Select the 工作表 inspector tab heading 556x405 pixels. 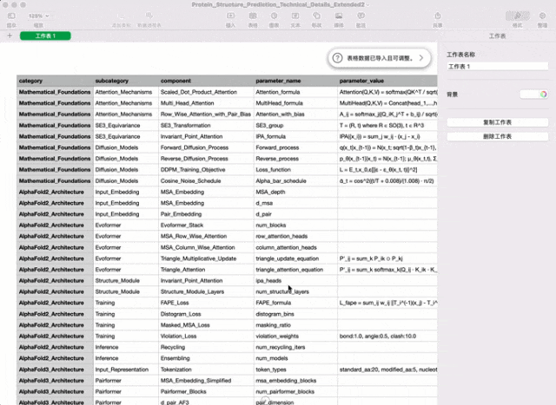[497, 36]
